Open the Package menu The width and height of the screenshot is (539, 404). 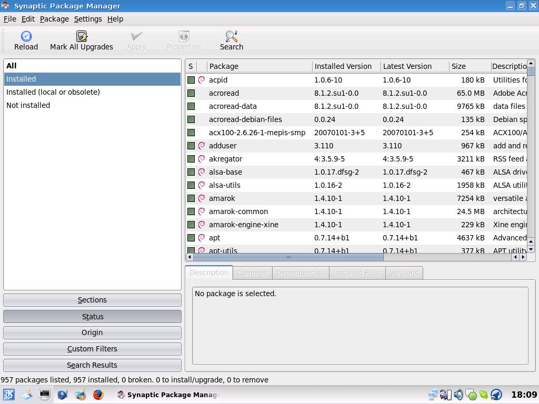point(54,19)
